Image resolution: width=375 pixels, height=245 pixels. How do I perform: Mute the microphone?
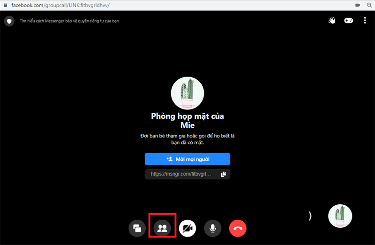coord(213,228)
